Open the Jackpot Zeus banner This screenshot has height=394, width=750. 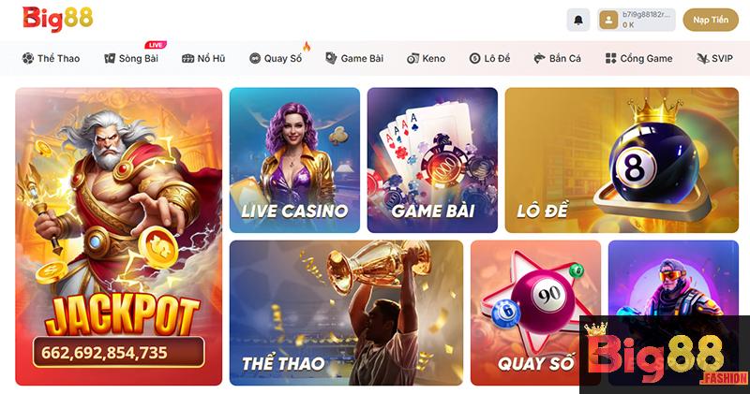pyautogui.click(x=119, y=237)
